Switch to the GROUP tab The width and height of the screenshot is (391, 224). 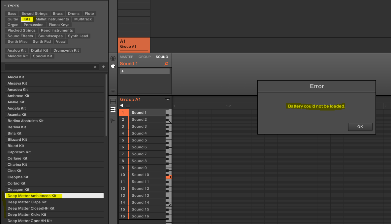tap(145, 57)
